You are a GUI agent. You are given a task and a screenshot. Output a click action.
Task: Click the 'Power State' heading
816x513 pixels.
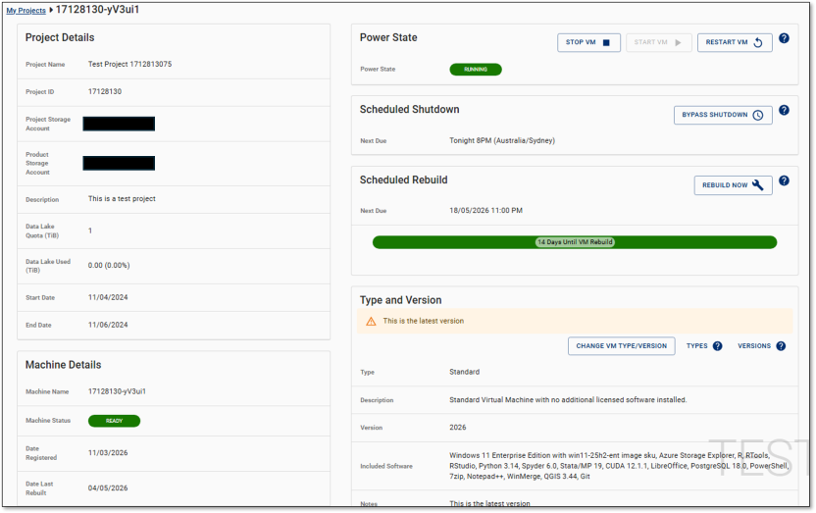pos(388,38)
